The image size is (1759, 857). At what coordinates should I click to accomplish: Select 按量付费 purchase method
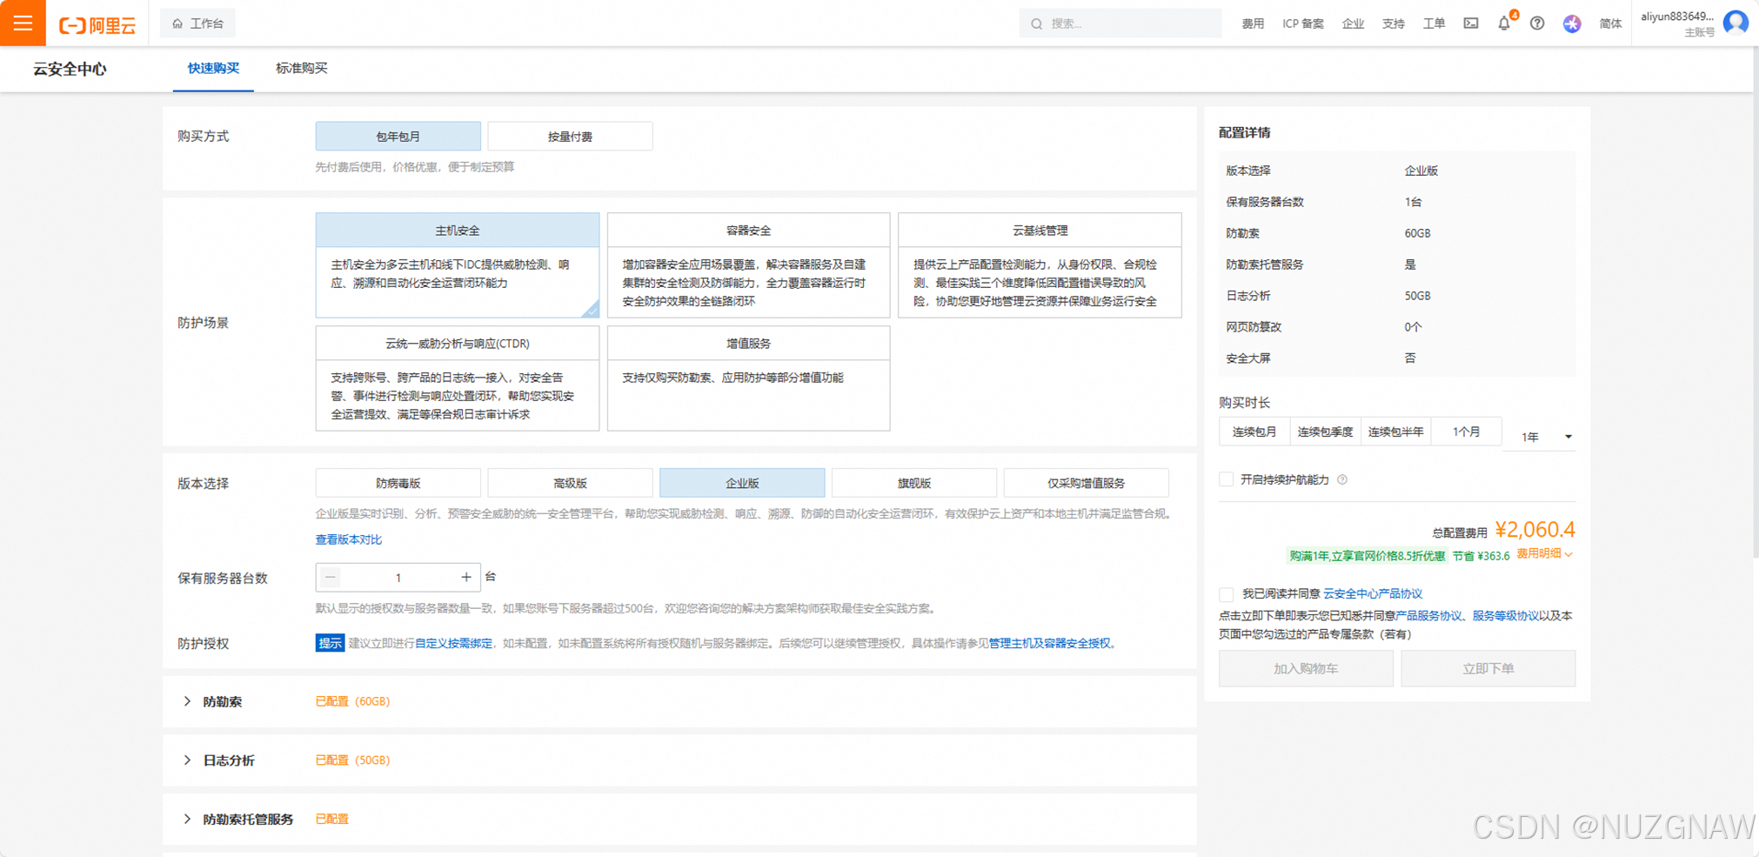pos(570,136)
